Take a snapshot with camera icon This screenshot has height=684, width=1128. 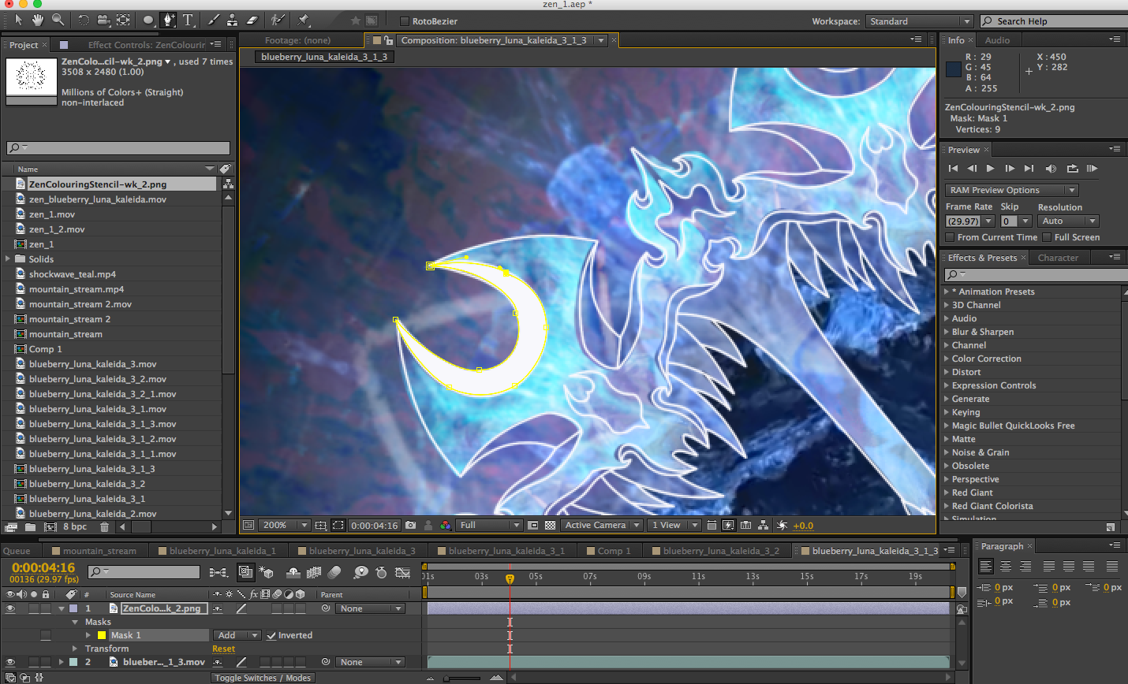click(410, 525)
